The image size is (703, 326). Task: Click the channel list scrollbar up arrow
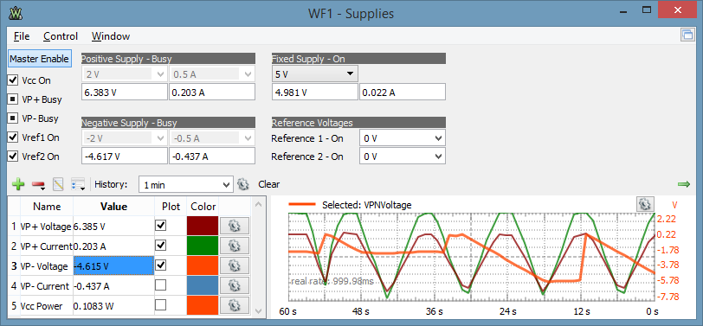pos(258,204)
